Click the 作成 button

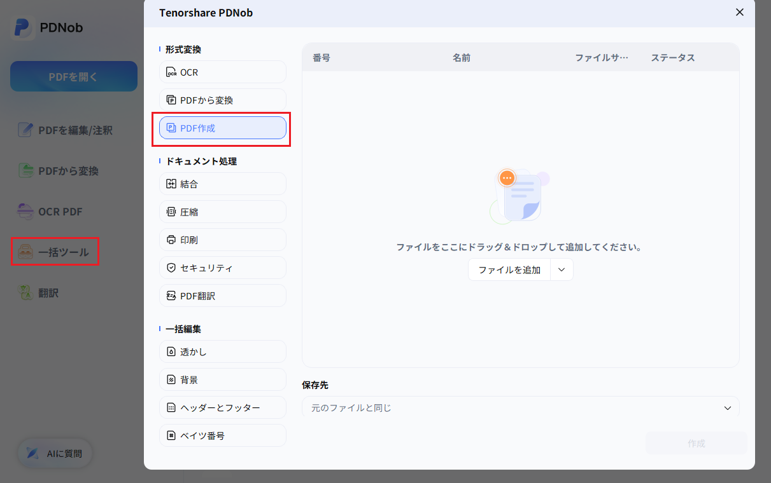(696, 444)
